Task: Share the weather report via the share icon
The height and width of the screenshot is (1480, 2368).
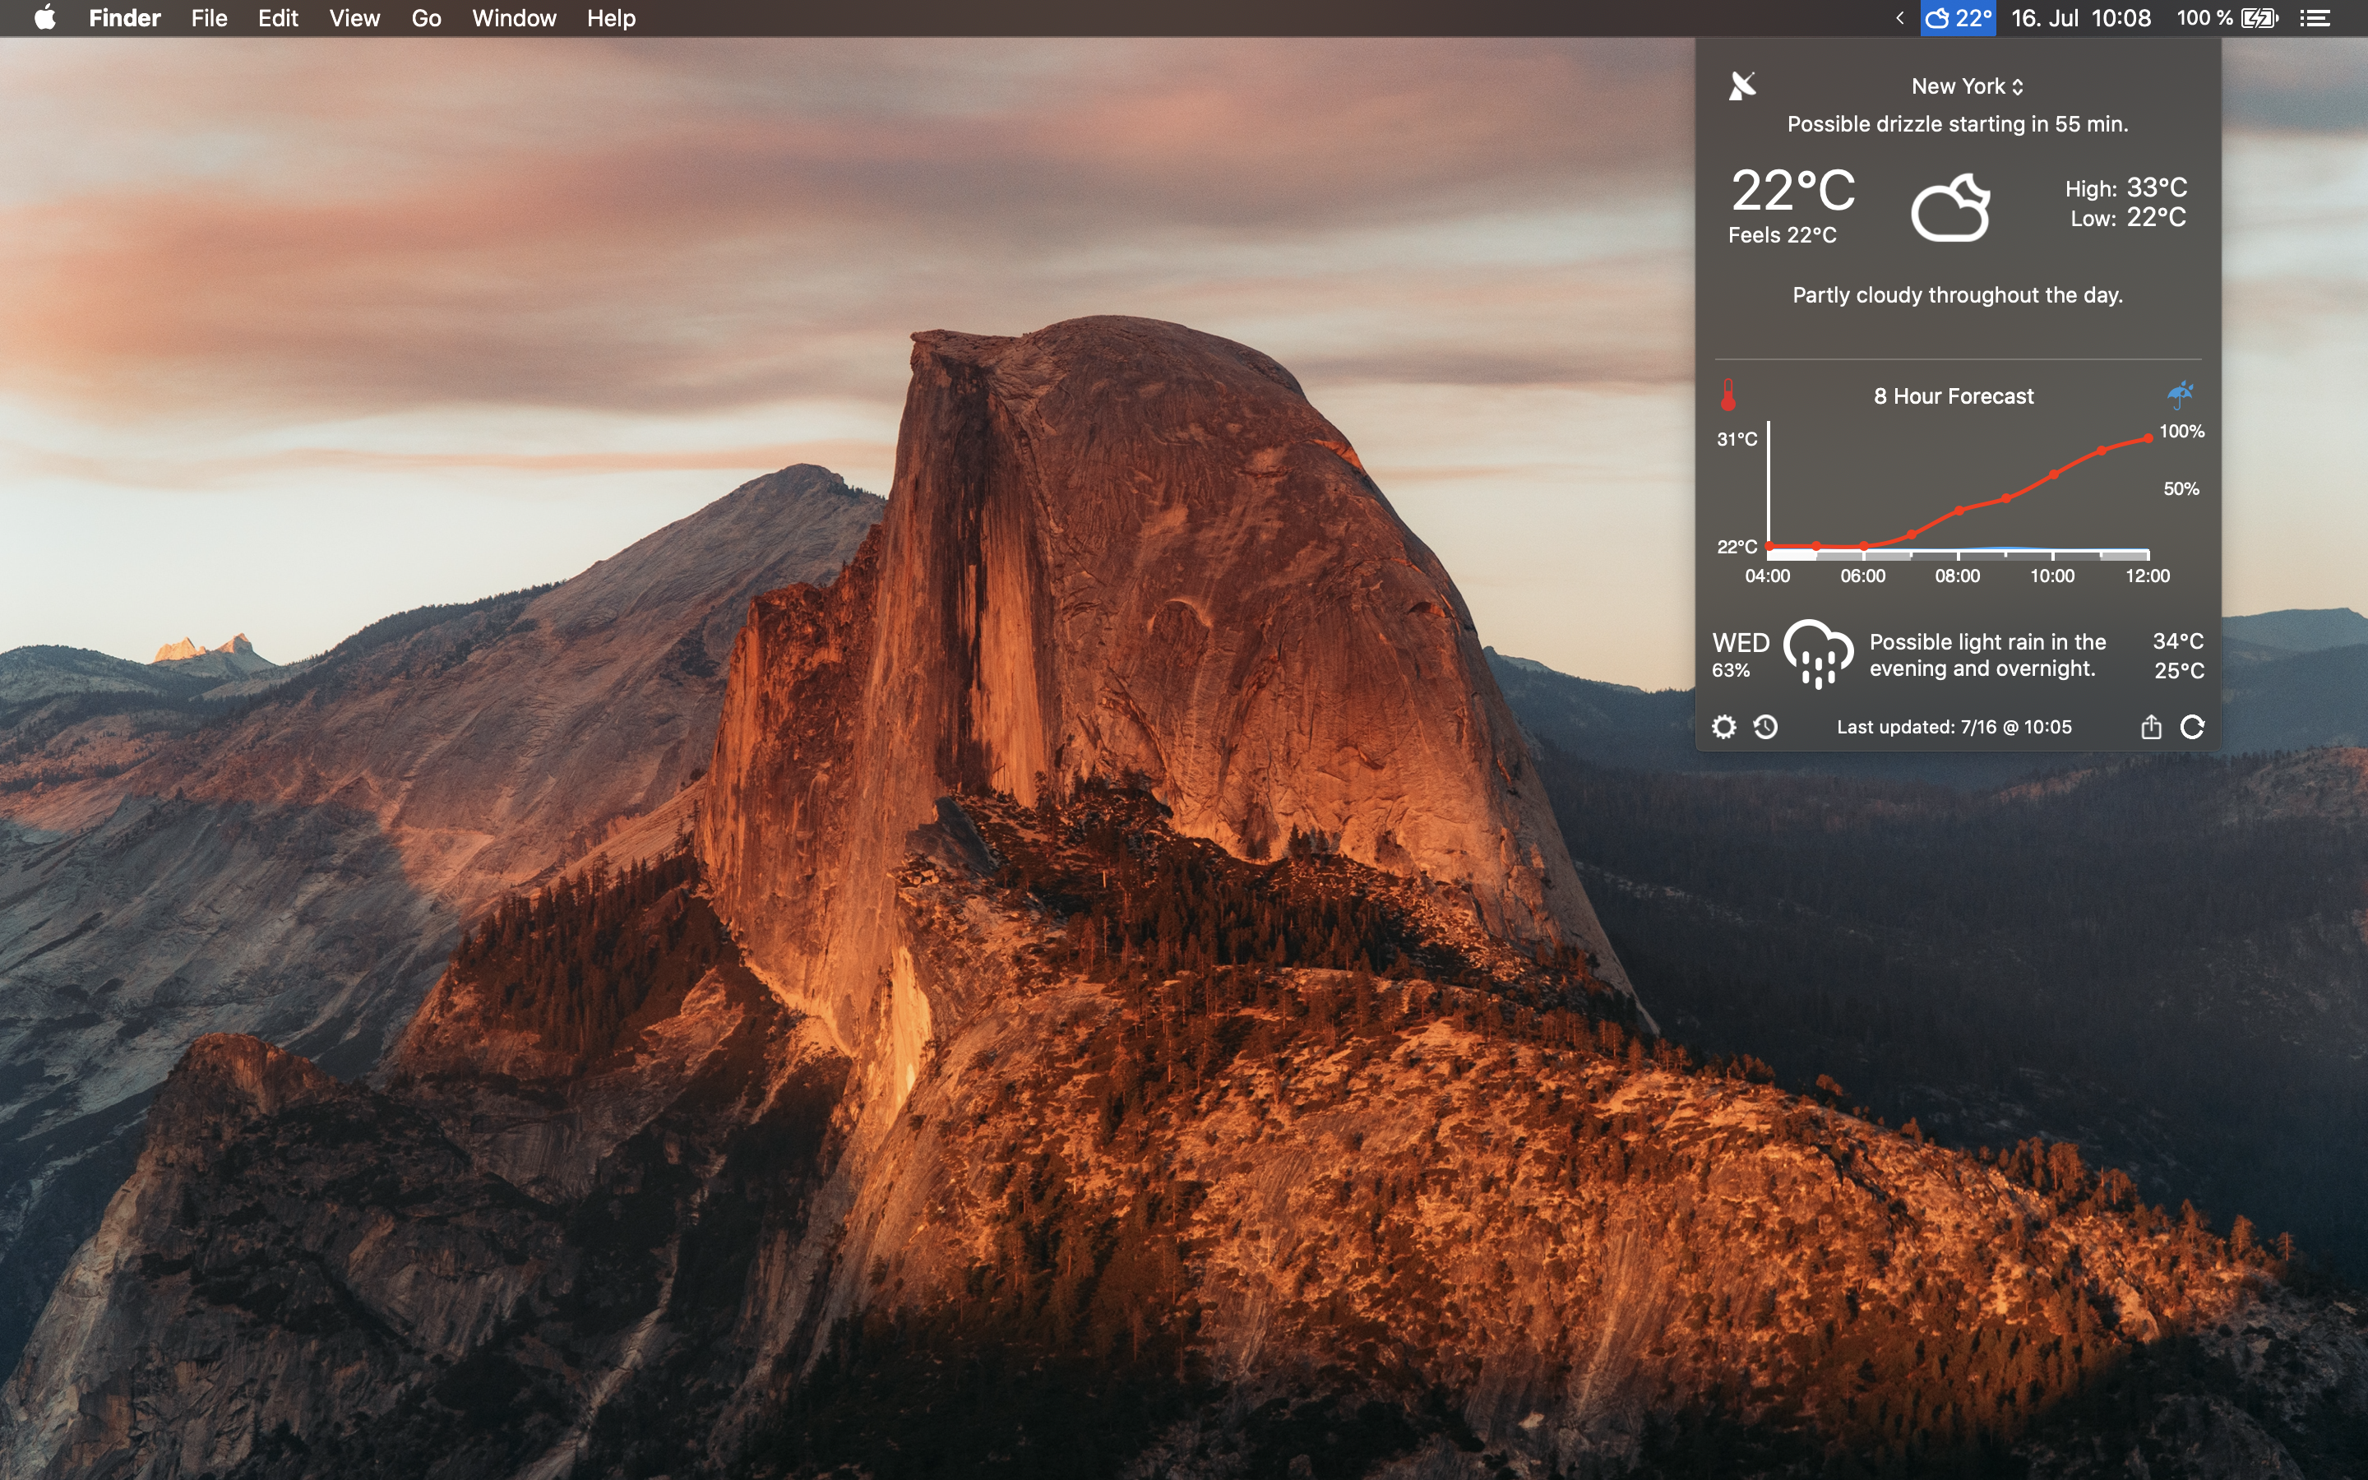Action: coord(2150,726)
